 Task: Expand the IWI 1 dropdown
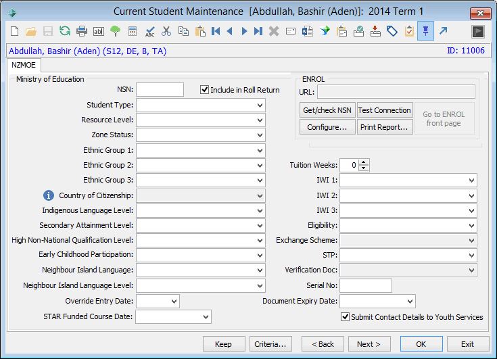click(472, 181)
